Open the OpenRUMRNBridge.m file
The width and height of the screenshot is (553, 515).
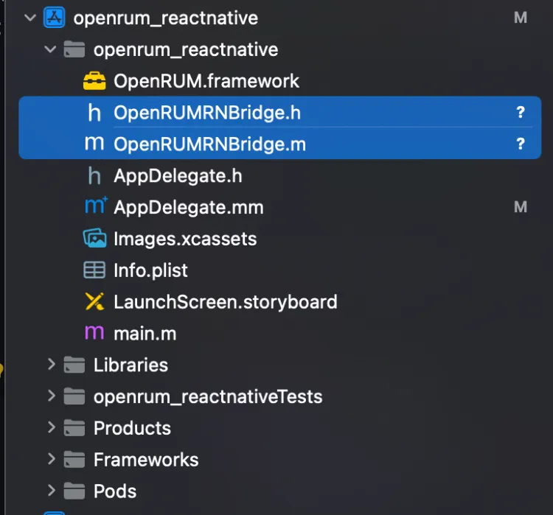[209, 144]
